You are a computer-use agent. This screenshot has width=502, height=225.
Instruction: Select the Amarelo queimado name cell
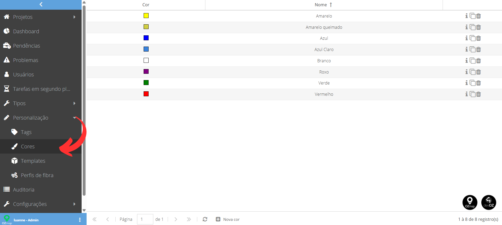pos(324,27)
